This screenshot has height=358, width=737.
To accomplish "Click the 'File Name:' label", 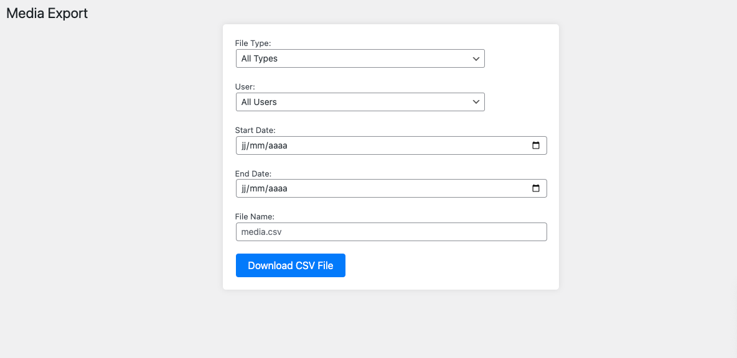I will click(255, 216).
